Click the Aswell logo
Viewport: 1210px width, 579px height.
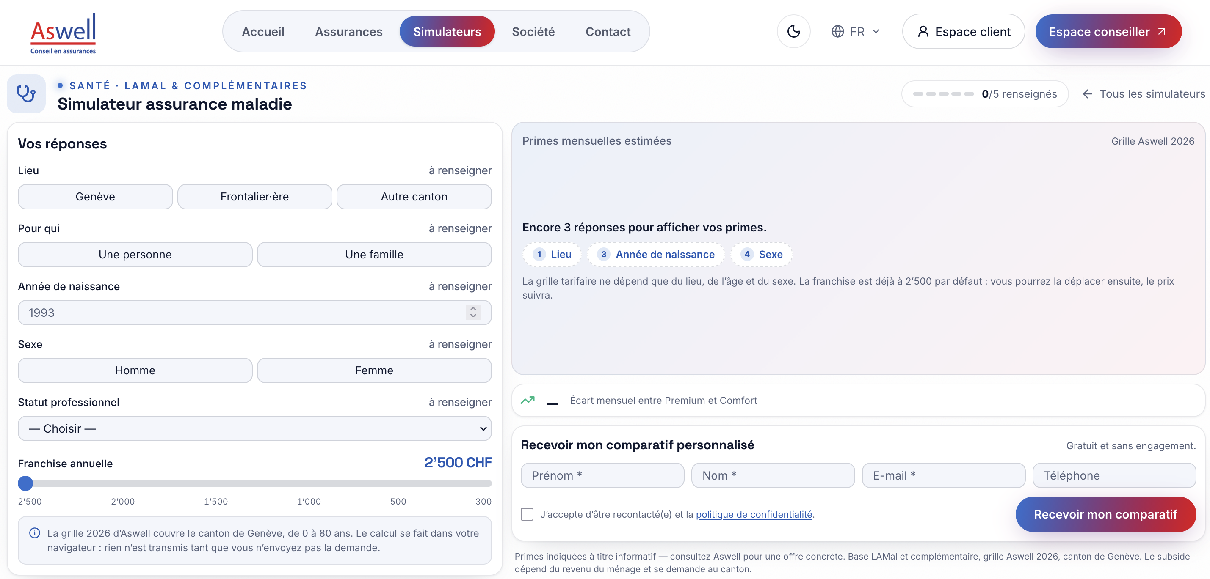click(x=63, y=33)
